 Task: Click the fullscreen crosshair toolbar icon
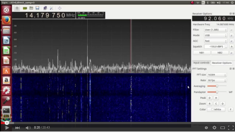pyautogui.click(x=60, y=8)
